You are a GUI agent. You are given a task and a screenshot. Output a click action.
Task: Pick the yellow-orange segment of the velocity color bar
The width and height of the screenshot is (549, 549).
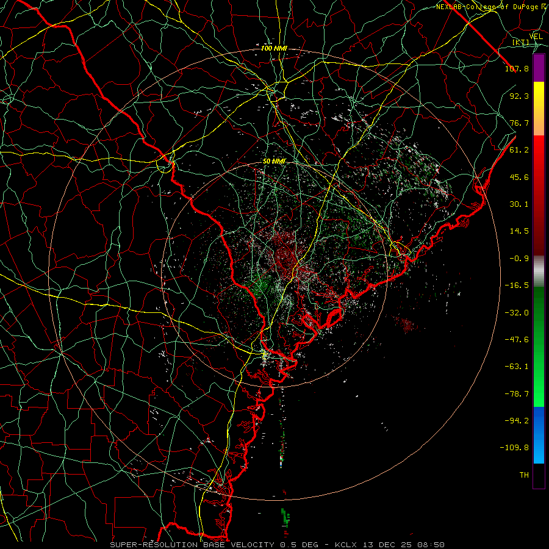tap(539, 109)
